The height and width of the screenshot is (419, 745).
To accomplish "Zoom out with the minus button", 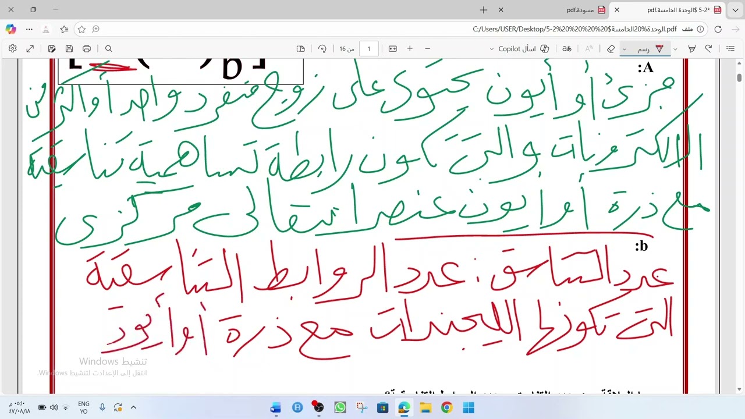I will click(x=427, y=49).
